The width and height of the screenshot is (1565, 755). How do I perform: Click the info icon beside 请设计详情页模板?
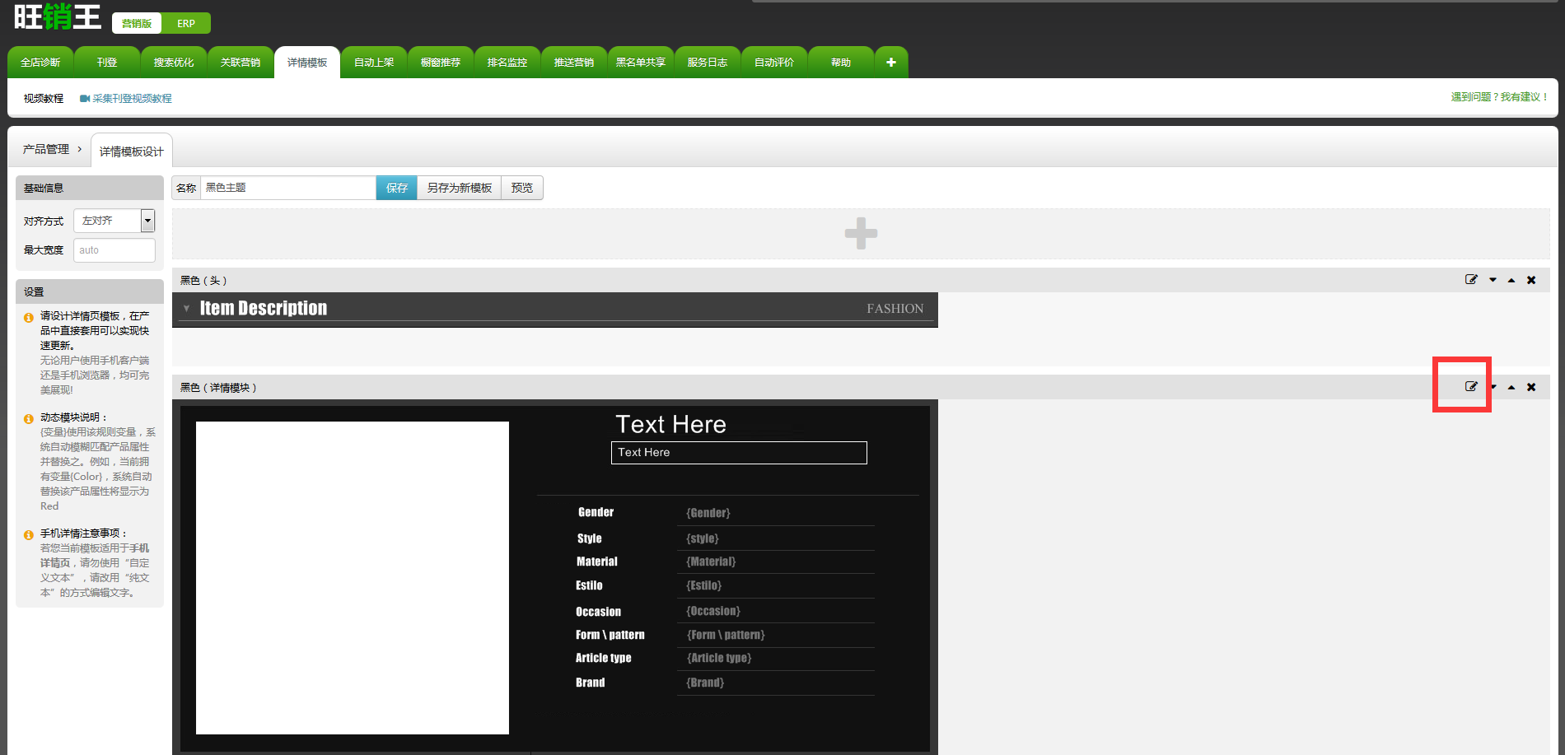(x=29, y=317)
